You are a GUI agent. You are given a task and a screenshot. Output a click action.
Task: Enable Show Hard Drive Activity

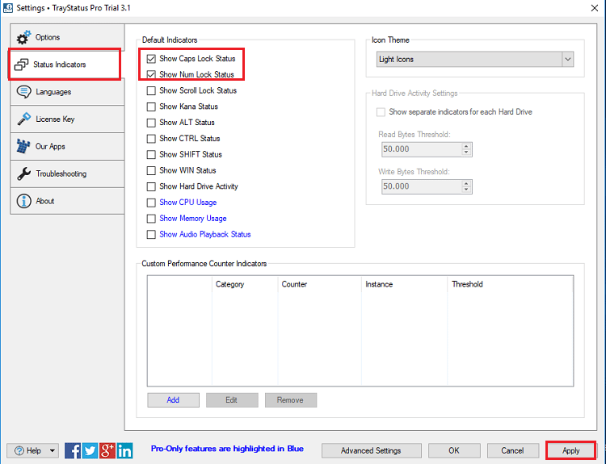coord(151,186)
